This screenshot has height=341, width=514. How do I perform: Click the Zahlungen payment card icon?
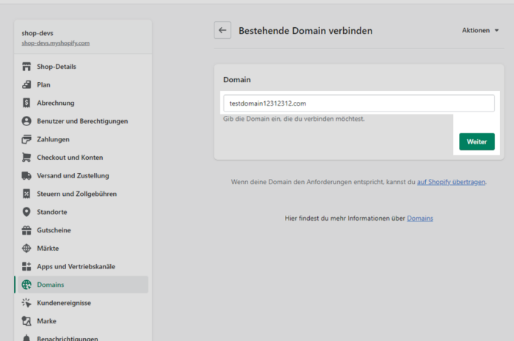(x=26, y=139)
